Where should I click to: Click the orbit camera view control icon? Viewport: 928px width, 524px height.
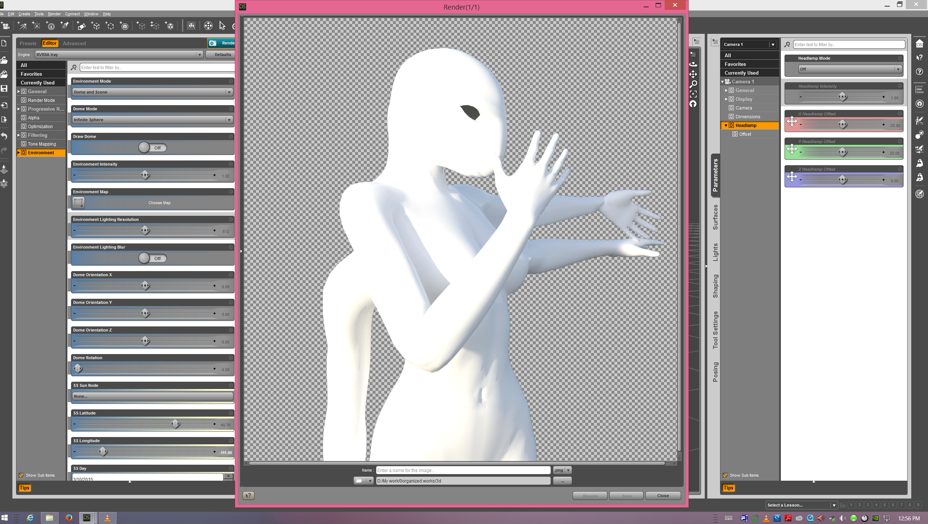pyautogui.click(x=693, y=64)
